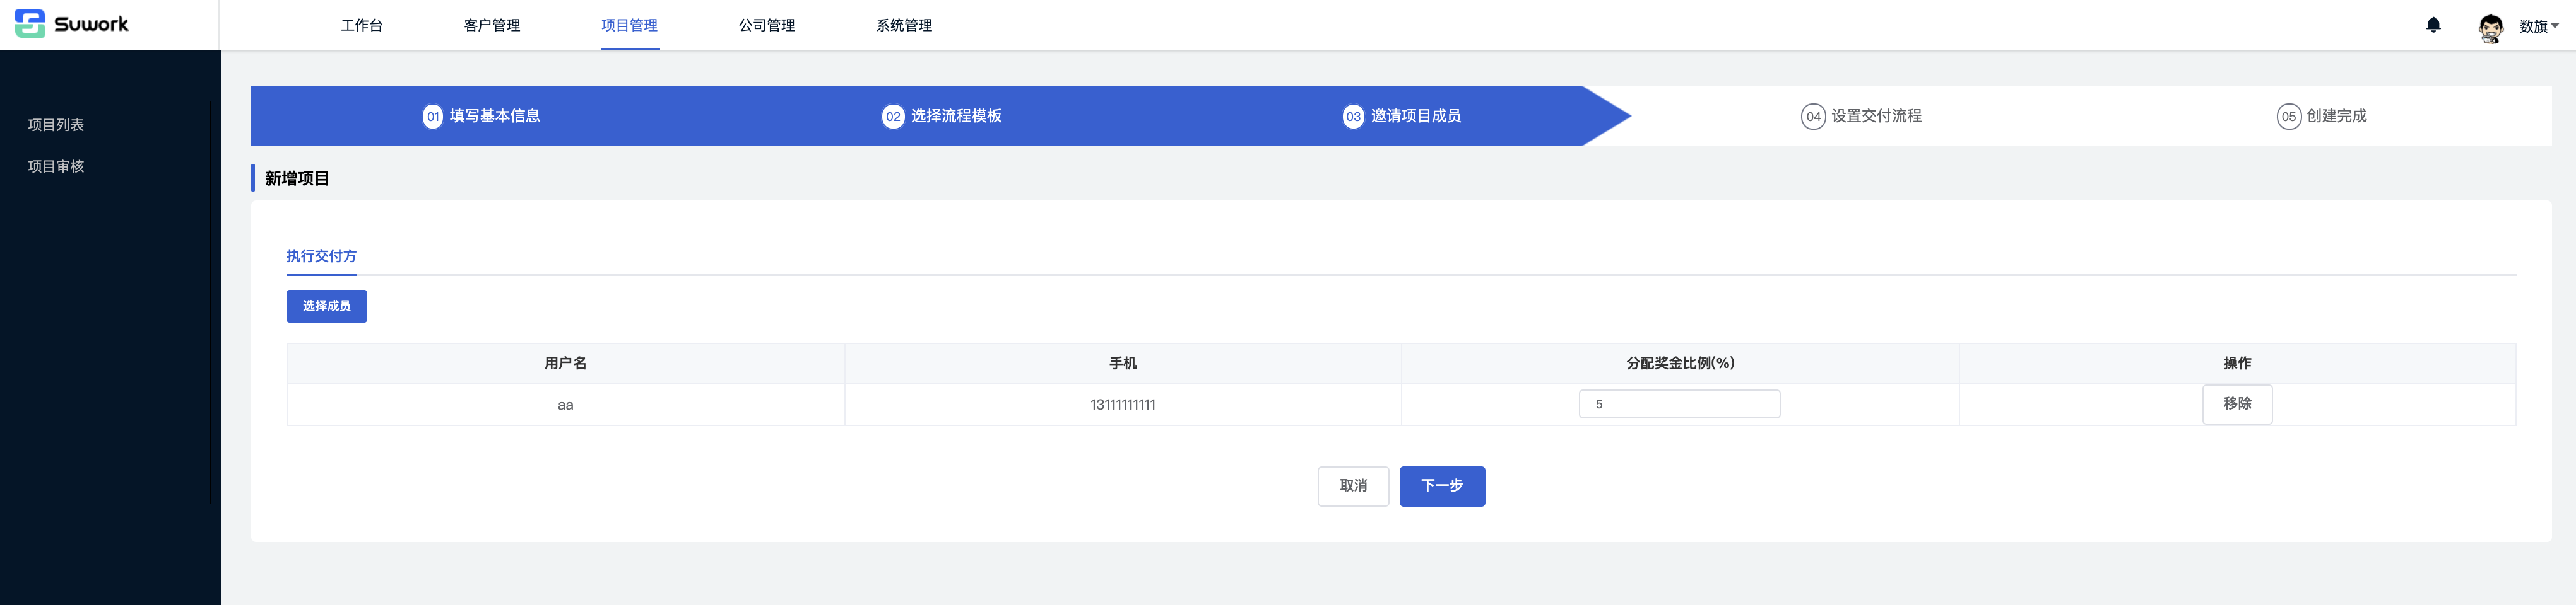Click the 手机 column header
The image size is (2576, 605).
[1123, 364]
